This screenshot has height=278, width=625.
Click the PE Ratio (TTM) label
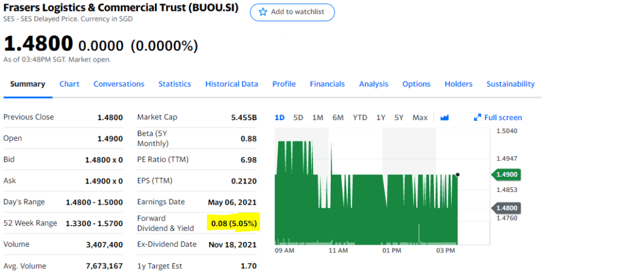[x=162, y=159]
